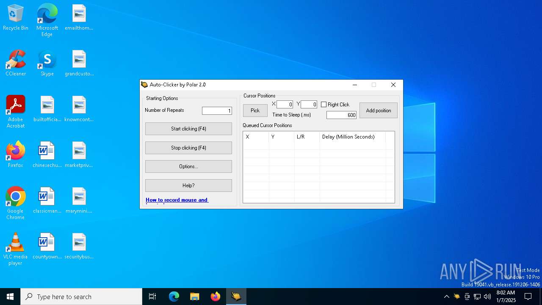
Task: Click the Time to Sleep input field
Action: tap(341, 115)
